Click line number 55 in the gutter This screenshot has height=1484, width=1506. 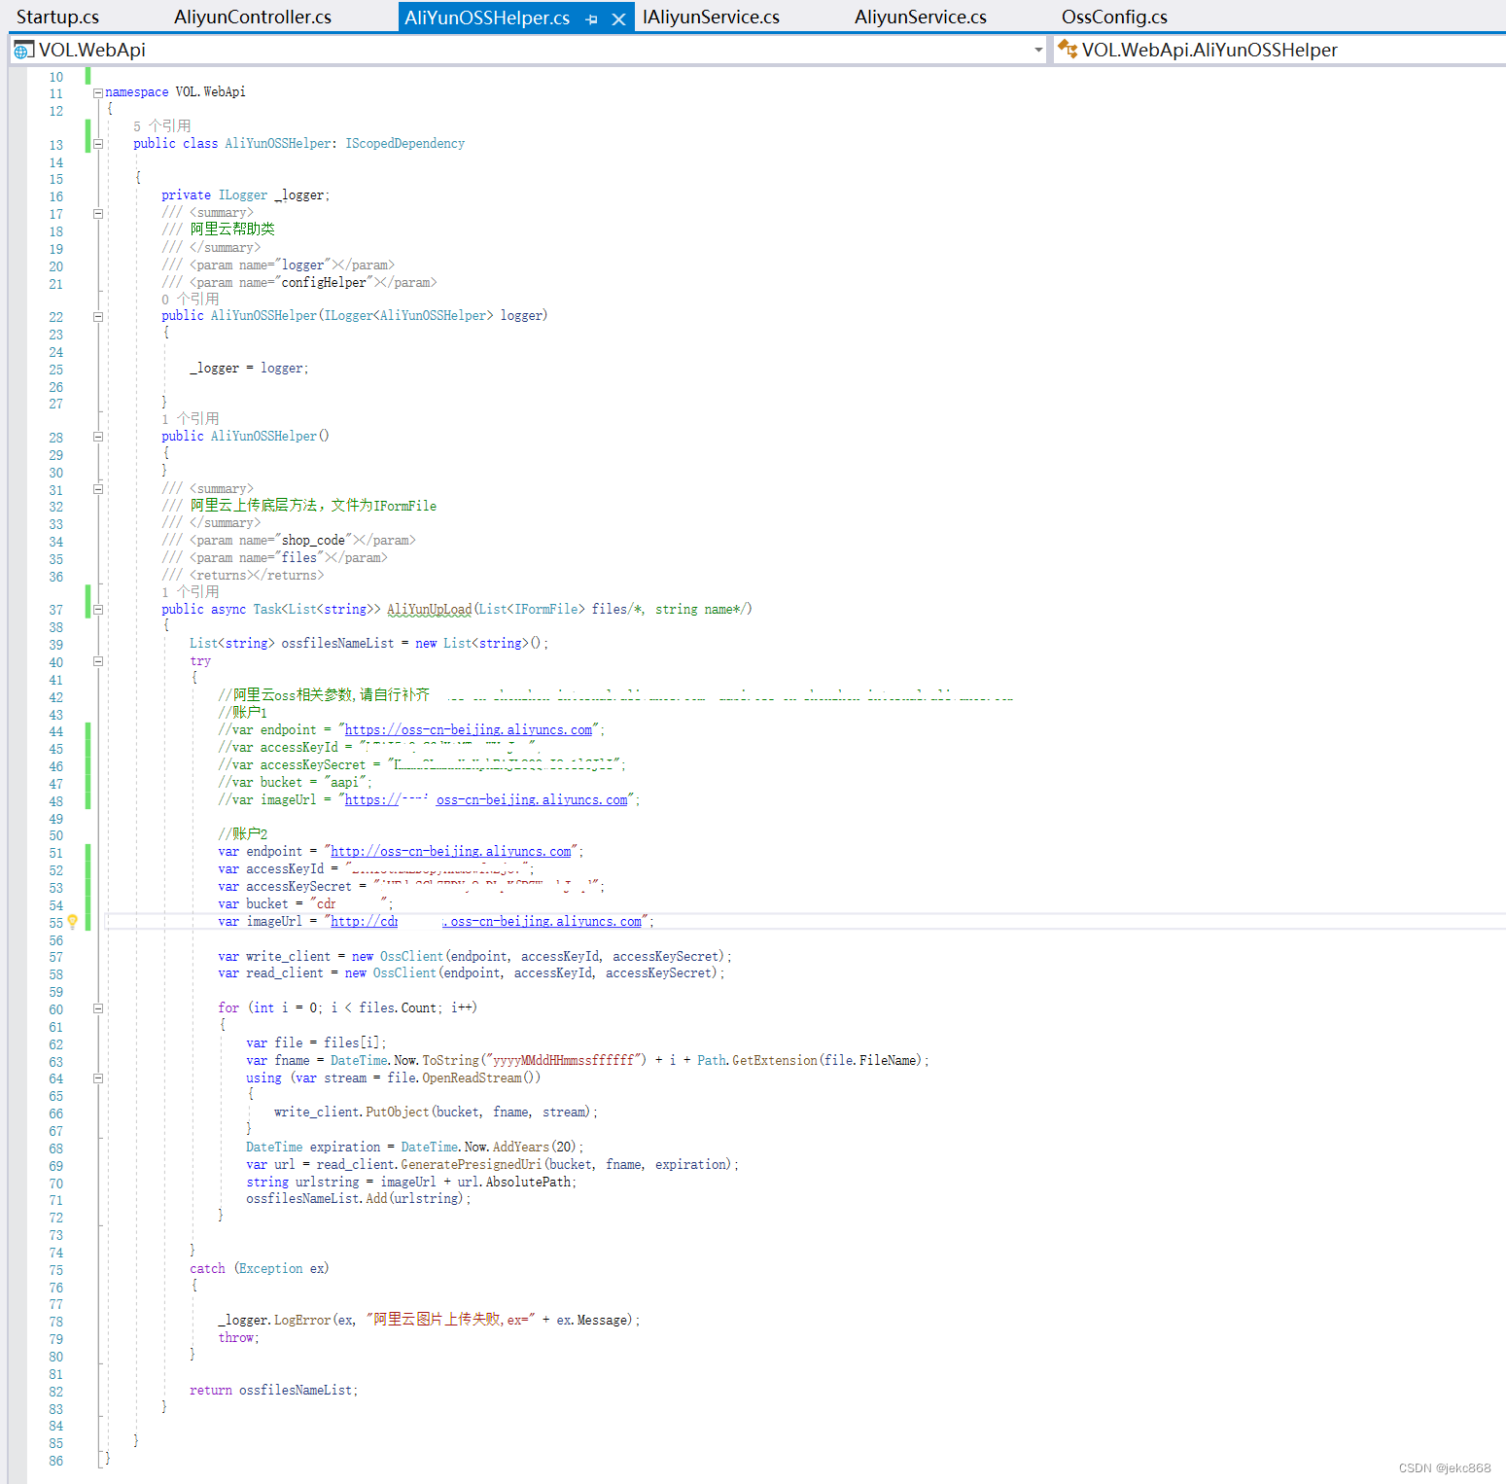pyautogui.click(x=56, y=923)
